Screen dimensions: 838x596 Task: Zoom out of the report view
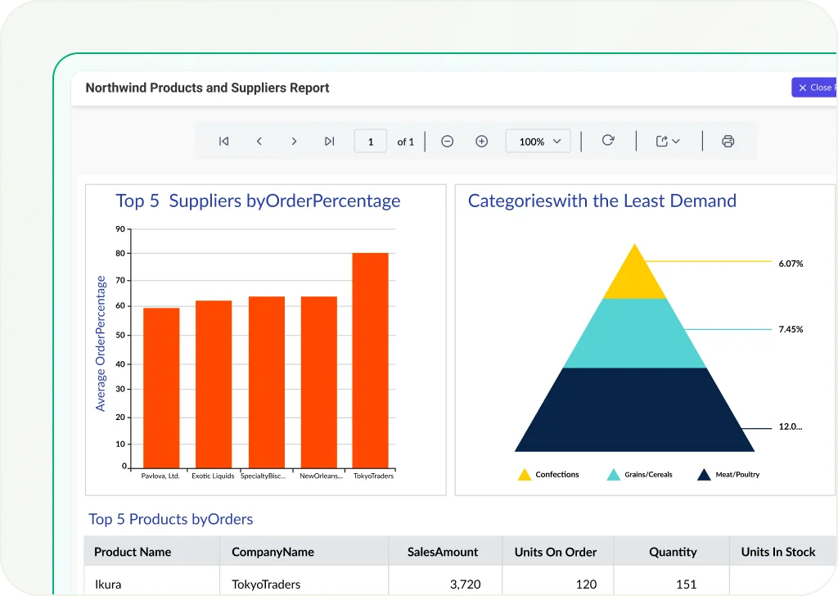pyautogui.click(x=447, y=141)
